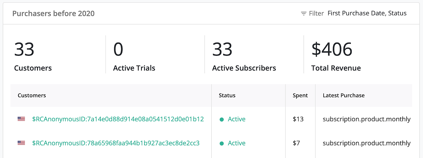Click Active status of first customer

point(237,119)
